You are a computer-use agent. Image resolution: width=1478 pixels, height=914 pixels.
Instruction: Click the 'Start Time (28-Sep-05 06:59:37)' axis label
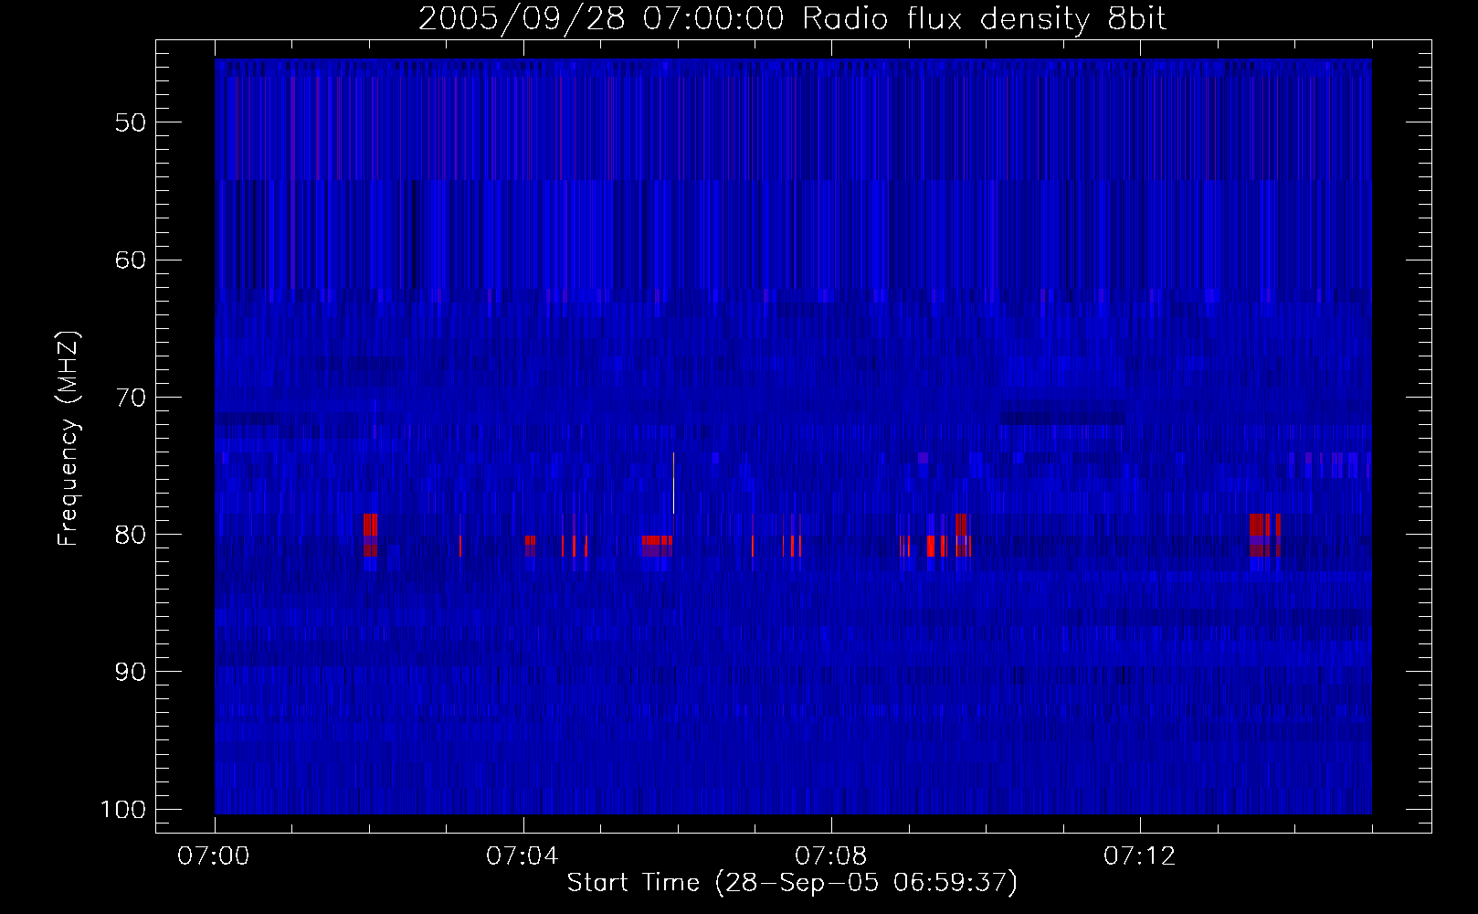792,883
